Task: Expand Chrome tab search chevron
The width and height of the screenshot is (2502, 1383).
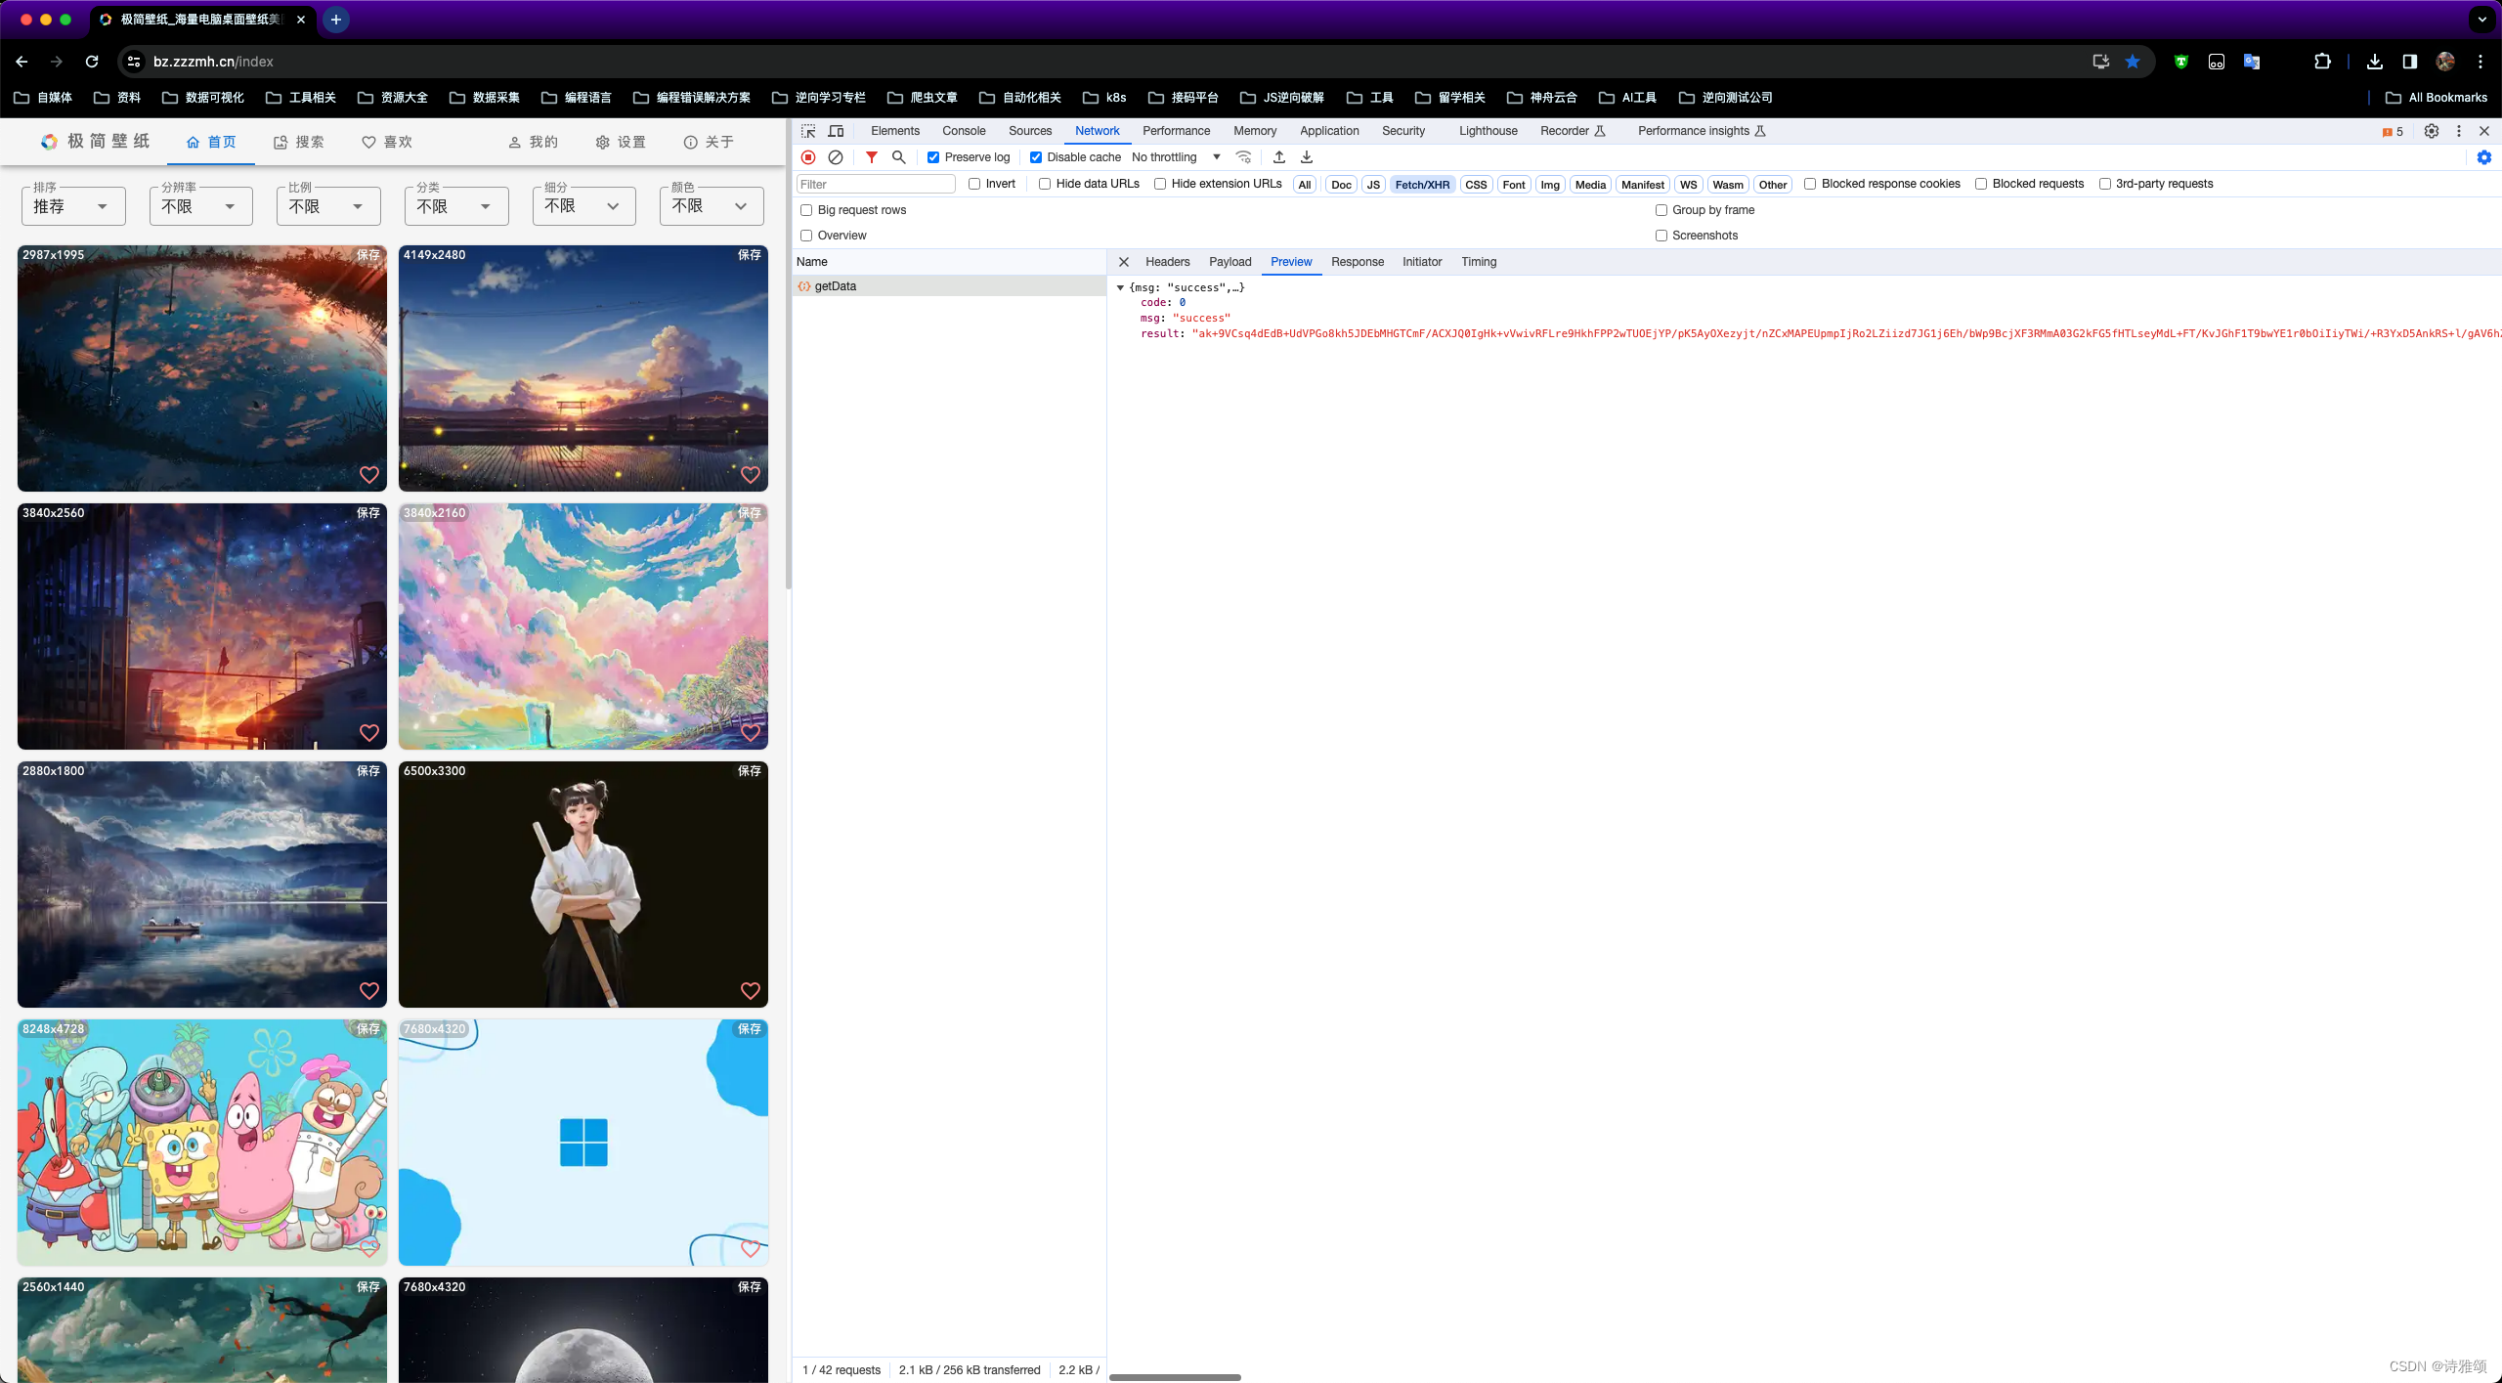Action: [x=2481, y=20]
